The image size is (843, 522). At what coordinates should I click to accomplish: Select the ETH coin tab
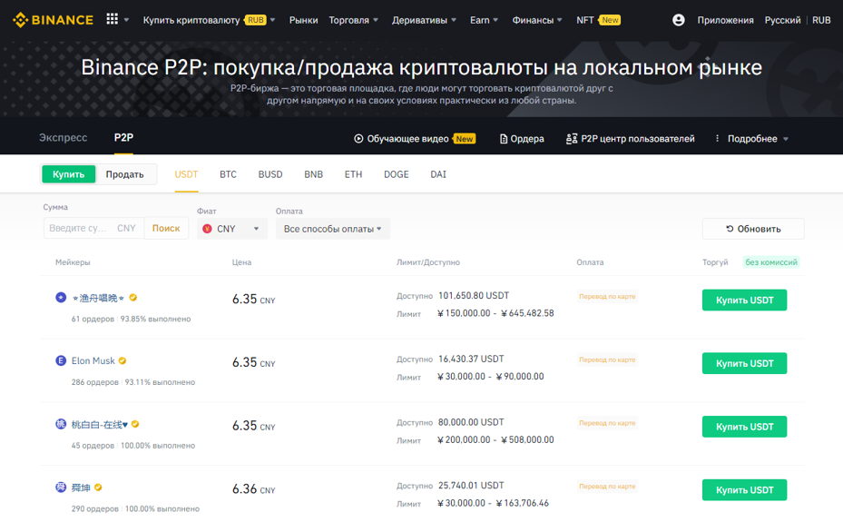pyautogui.click(x=353, y=174)
